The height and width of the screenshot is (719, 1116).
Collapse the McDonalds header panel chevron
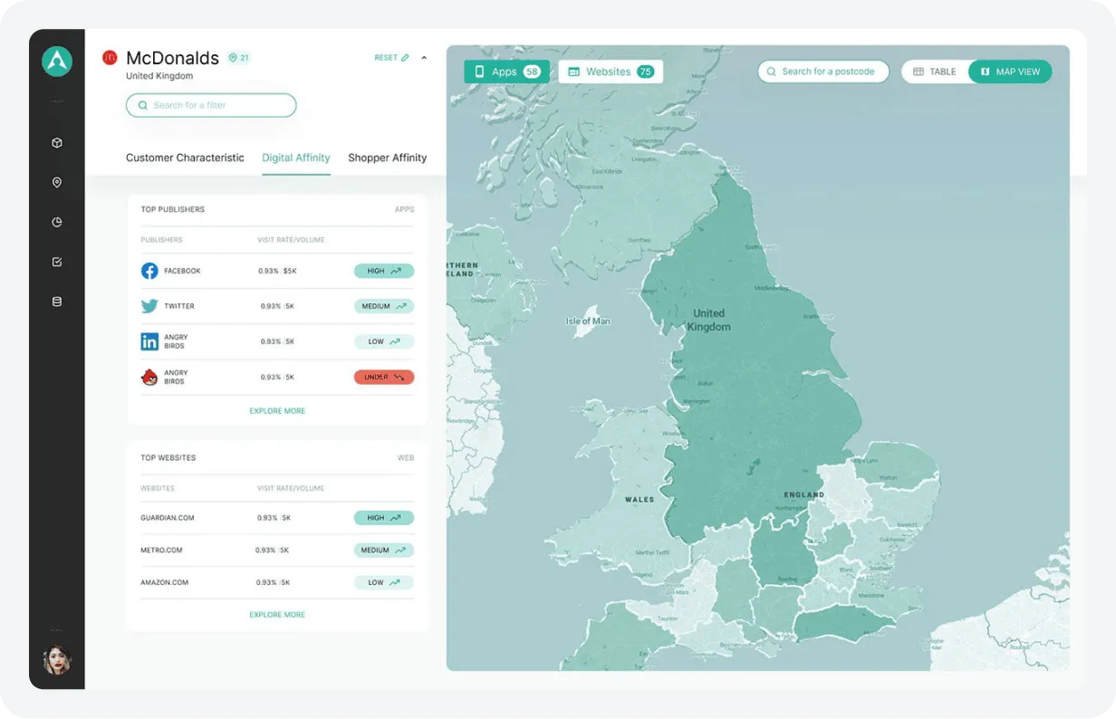tap(424, 58)
